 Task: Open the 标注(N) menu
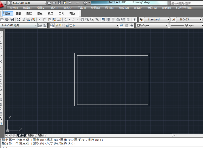tap(110, 8)
